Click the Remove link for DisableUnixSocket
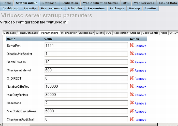This screenshot has height=126, width=178. pyautogui.click(x=140, y=54)
